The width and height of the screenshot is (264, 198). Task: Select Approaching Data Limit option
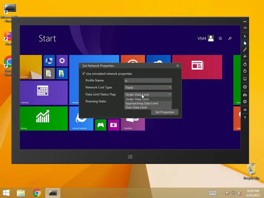148,103
